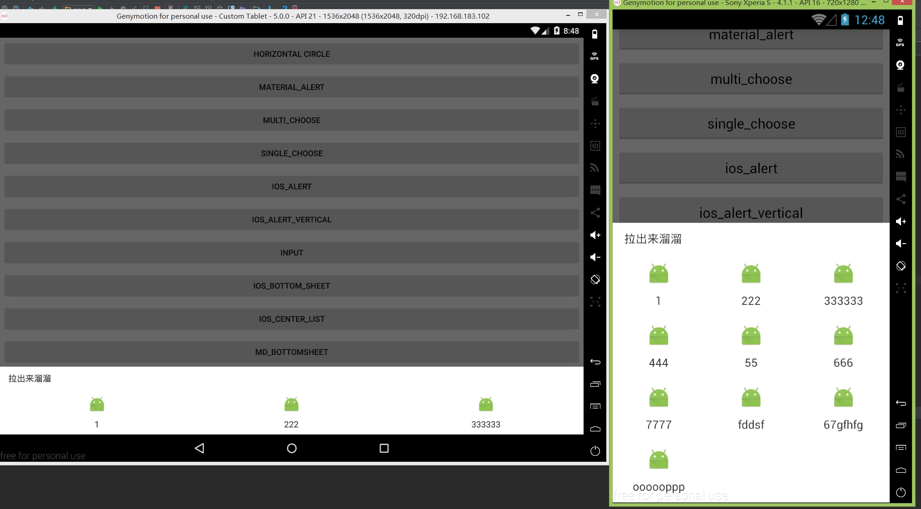The width and height of the screenshot is (921, 509).
Task: Click power button on Xperia emulator sidebar
Action: (x=901, y=492)
